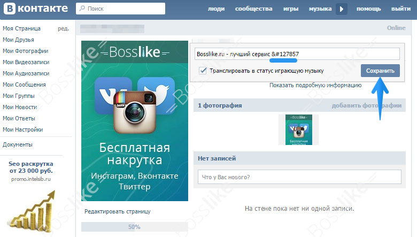Open Мои Аудиозаписи in the sidebar
Viewport: 417px width, 237px height.
pos(26,73)
